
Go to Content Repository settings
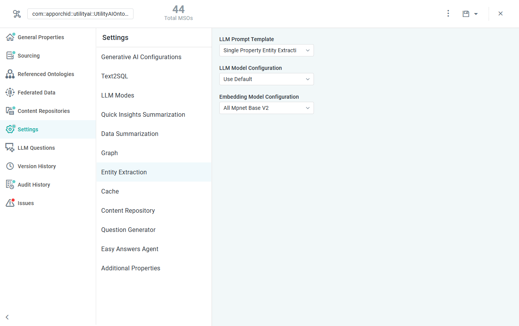[x=154, y=210]
